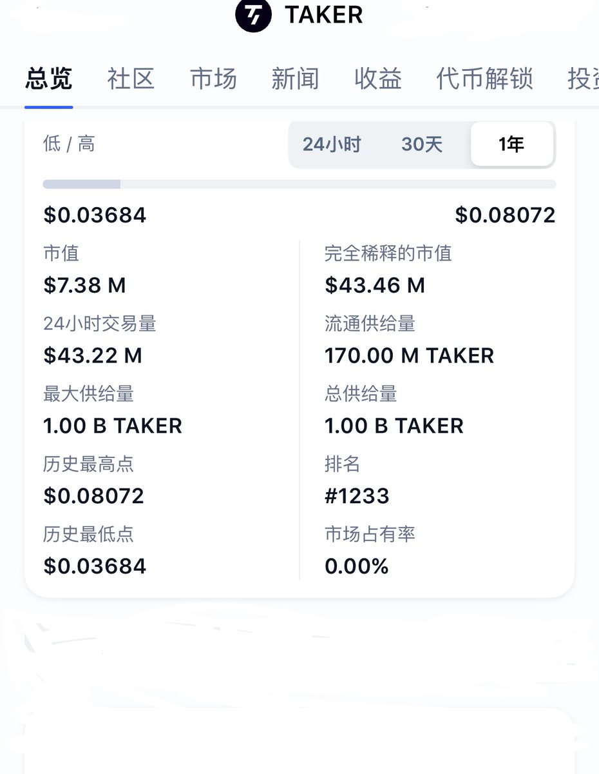Tap the 历史最高点 all-time high value
This screenshot has width=599, height=774.
click(94, 496)
